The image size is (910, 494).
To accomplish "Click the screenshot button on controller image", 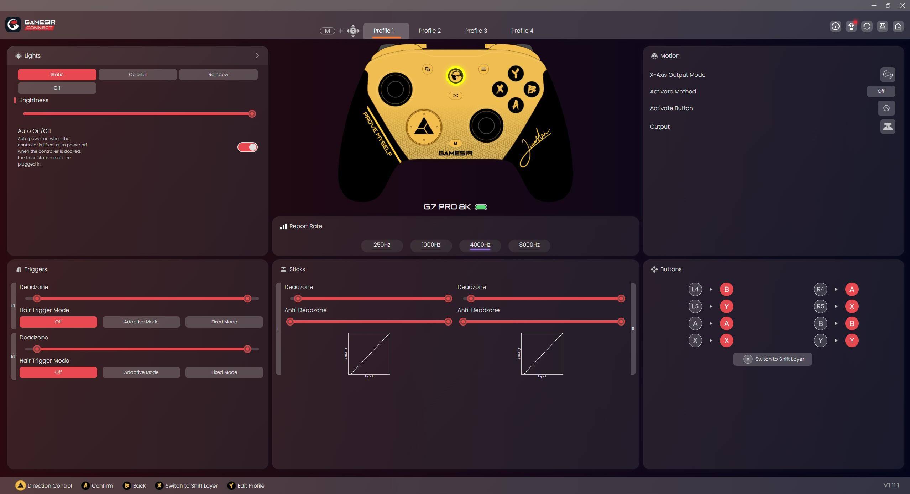I will [x=455, y=95].
